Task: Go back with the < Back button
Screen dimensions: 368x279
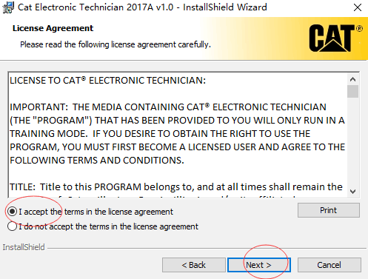Action: (194, 265)
